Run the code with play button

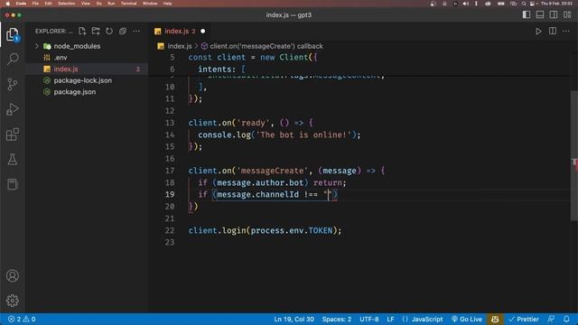[x=538, y=32]
